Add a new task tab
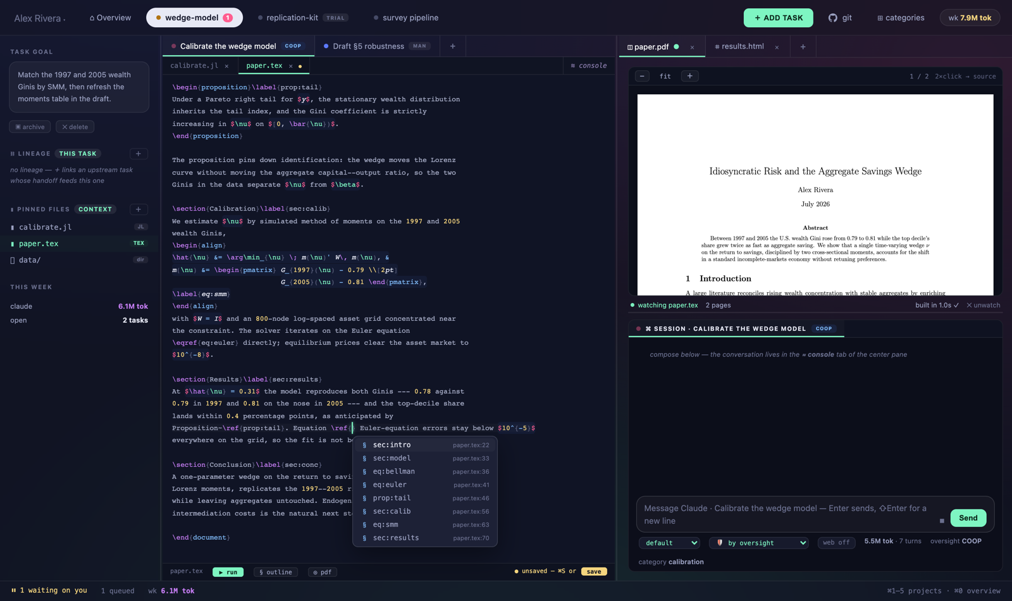This screenshot has height=601, width=1012. (452, 46)
